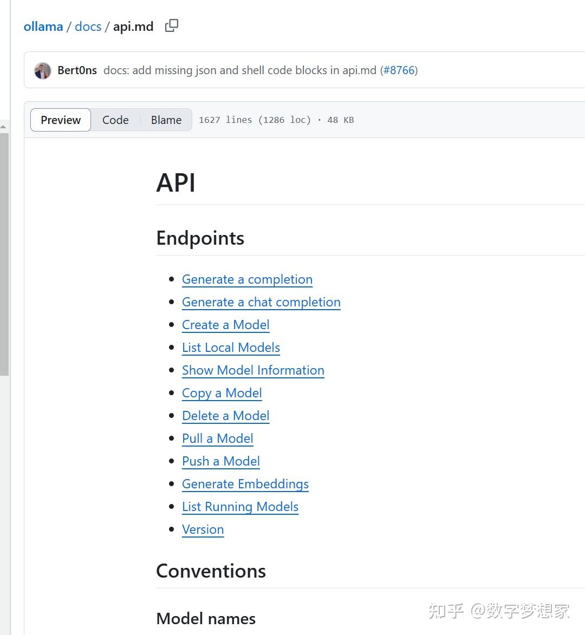The height and width of the screenshot is (635, 585).
Task: Open the Generate a completion link
Action: click(x=247, y=279)
